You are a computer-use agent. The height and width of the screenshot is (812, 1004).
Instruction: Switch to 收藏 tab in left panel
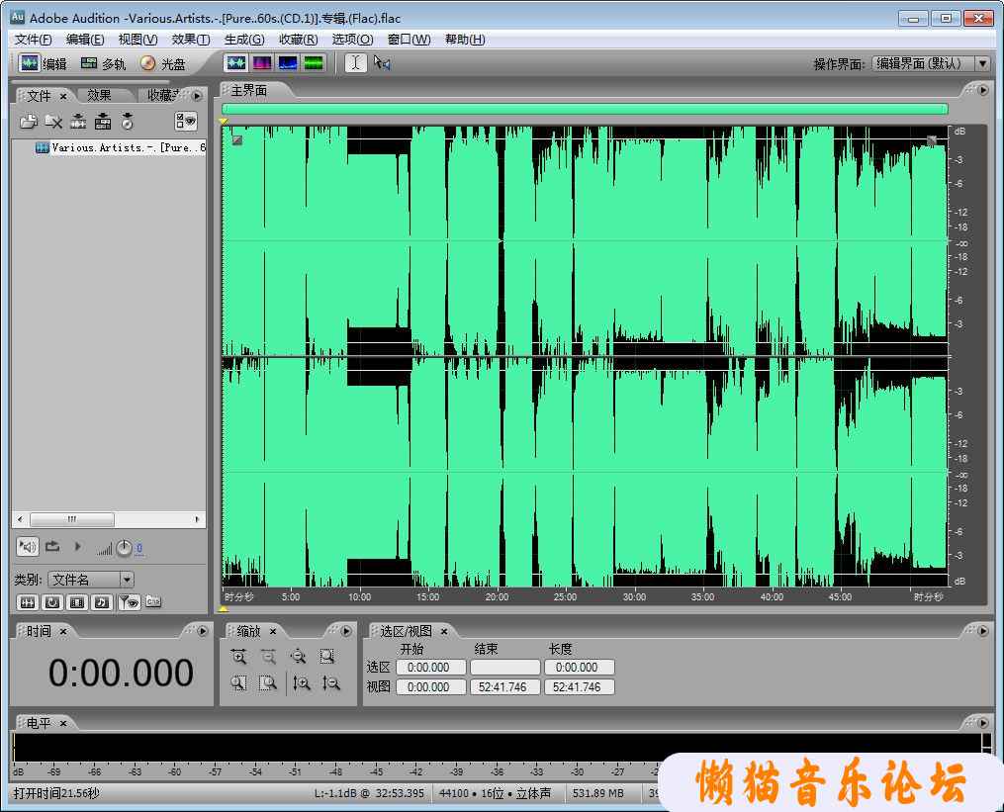(x=161, y=95)
